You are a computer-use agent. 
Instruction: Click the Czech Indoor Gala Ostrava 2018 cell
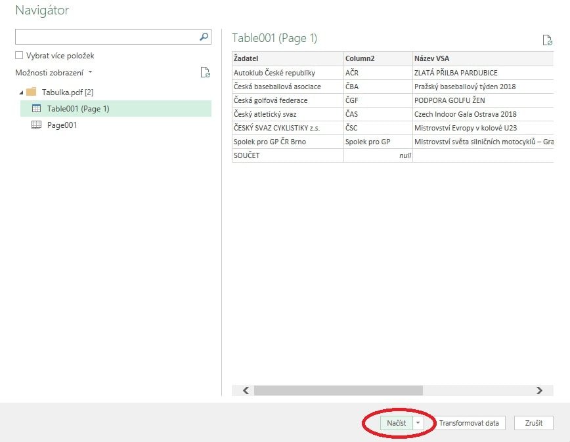[483, 114]
